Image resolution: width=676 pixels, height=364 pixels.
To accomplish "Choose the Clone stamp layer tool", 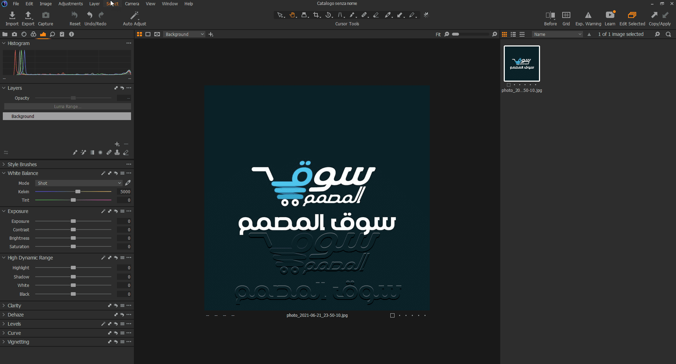I will (x=117, y=152).
